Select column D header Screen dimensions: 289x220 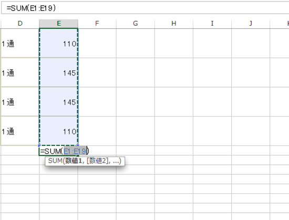pyautogui.click(x=20, y=24)
